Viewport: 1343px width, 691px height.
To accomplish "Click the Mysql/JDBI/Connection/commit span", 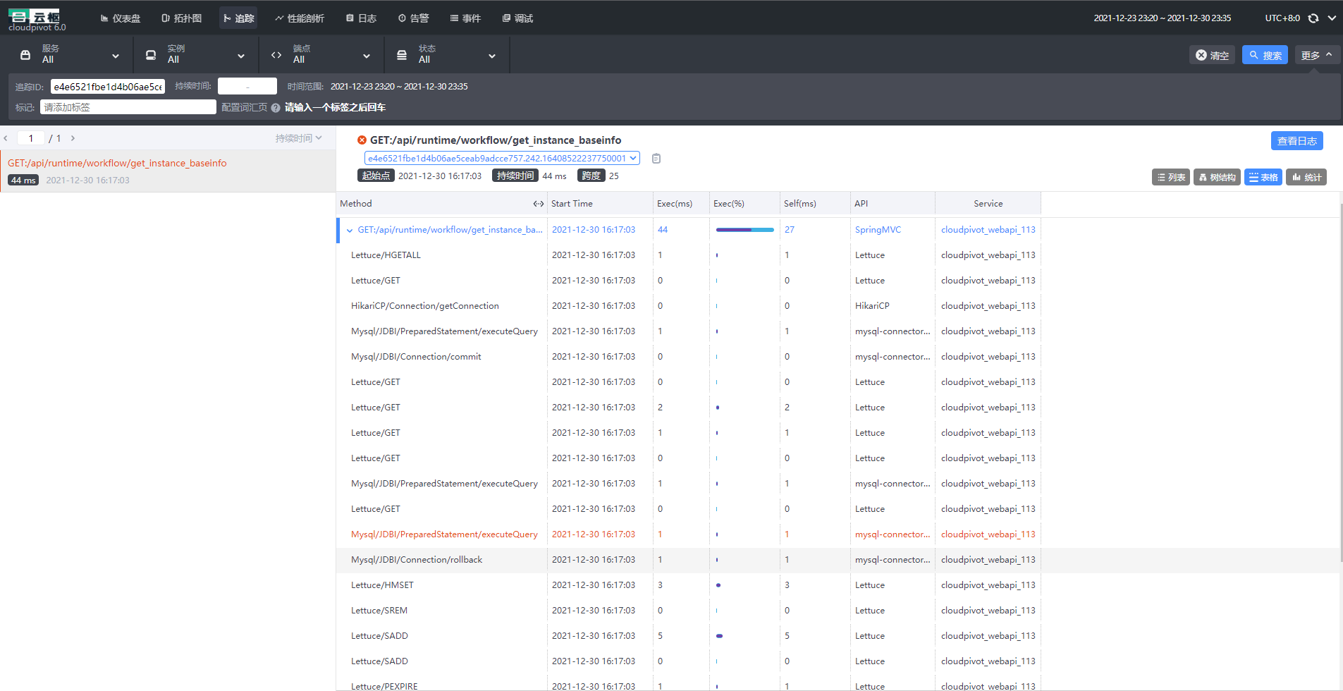I will tap(416, 357).
